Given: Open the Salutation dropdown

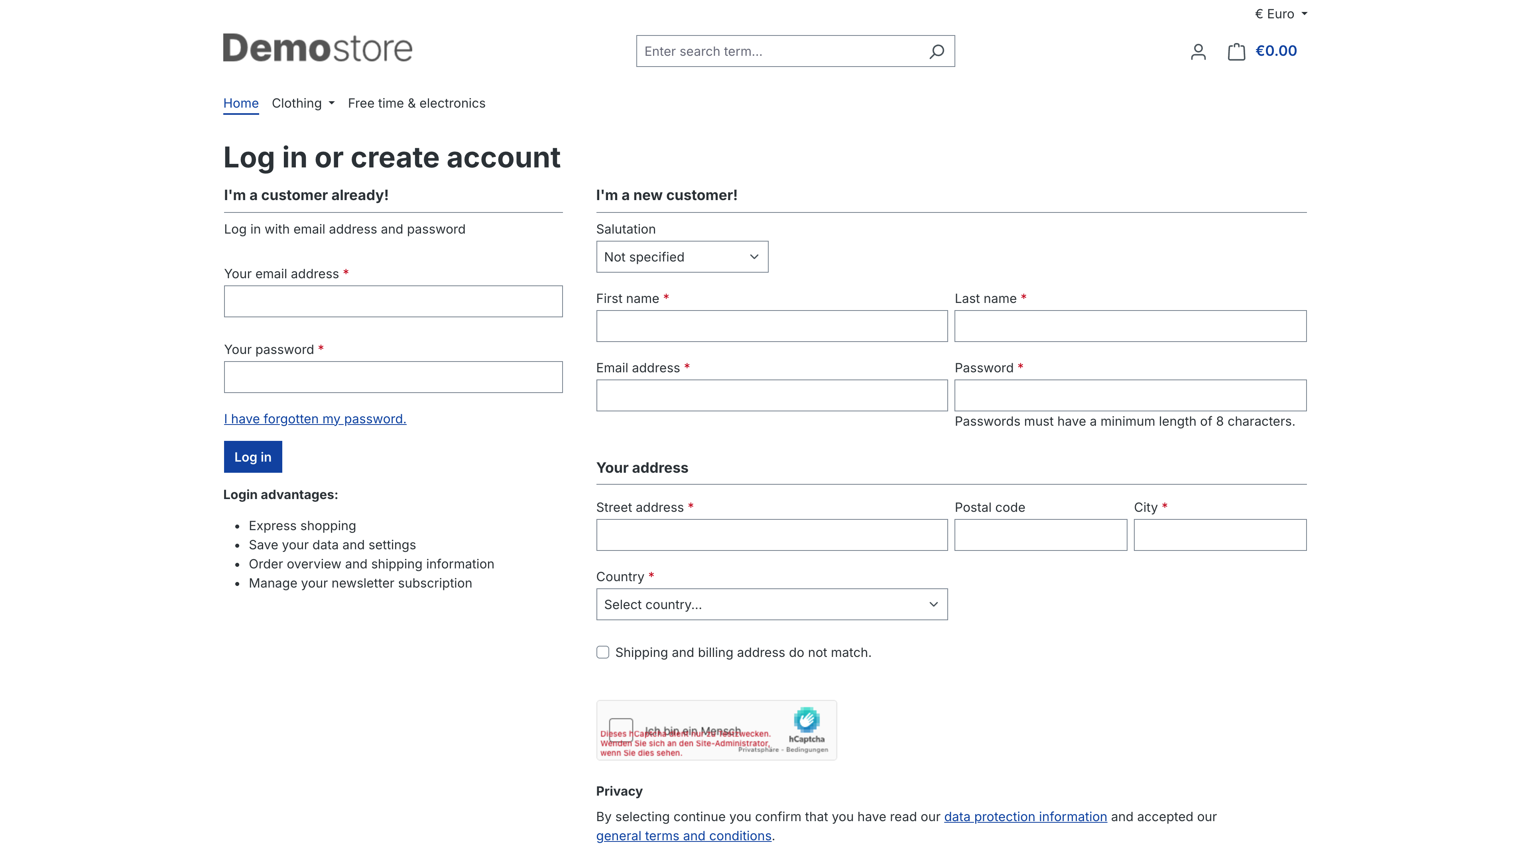Looking at the screenshot, I should tap(682, 257).
